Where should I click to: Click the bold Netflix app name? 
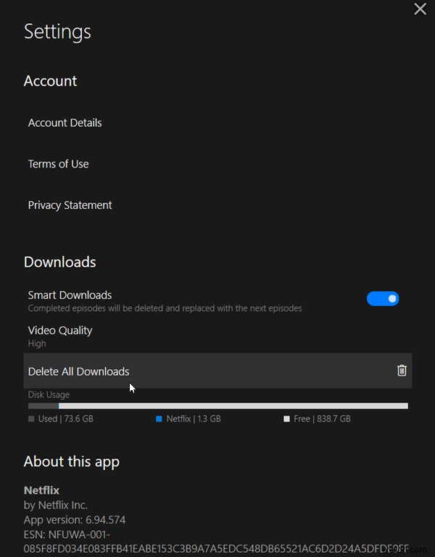(x=41, y=490)
